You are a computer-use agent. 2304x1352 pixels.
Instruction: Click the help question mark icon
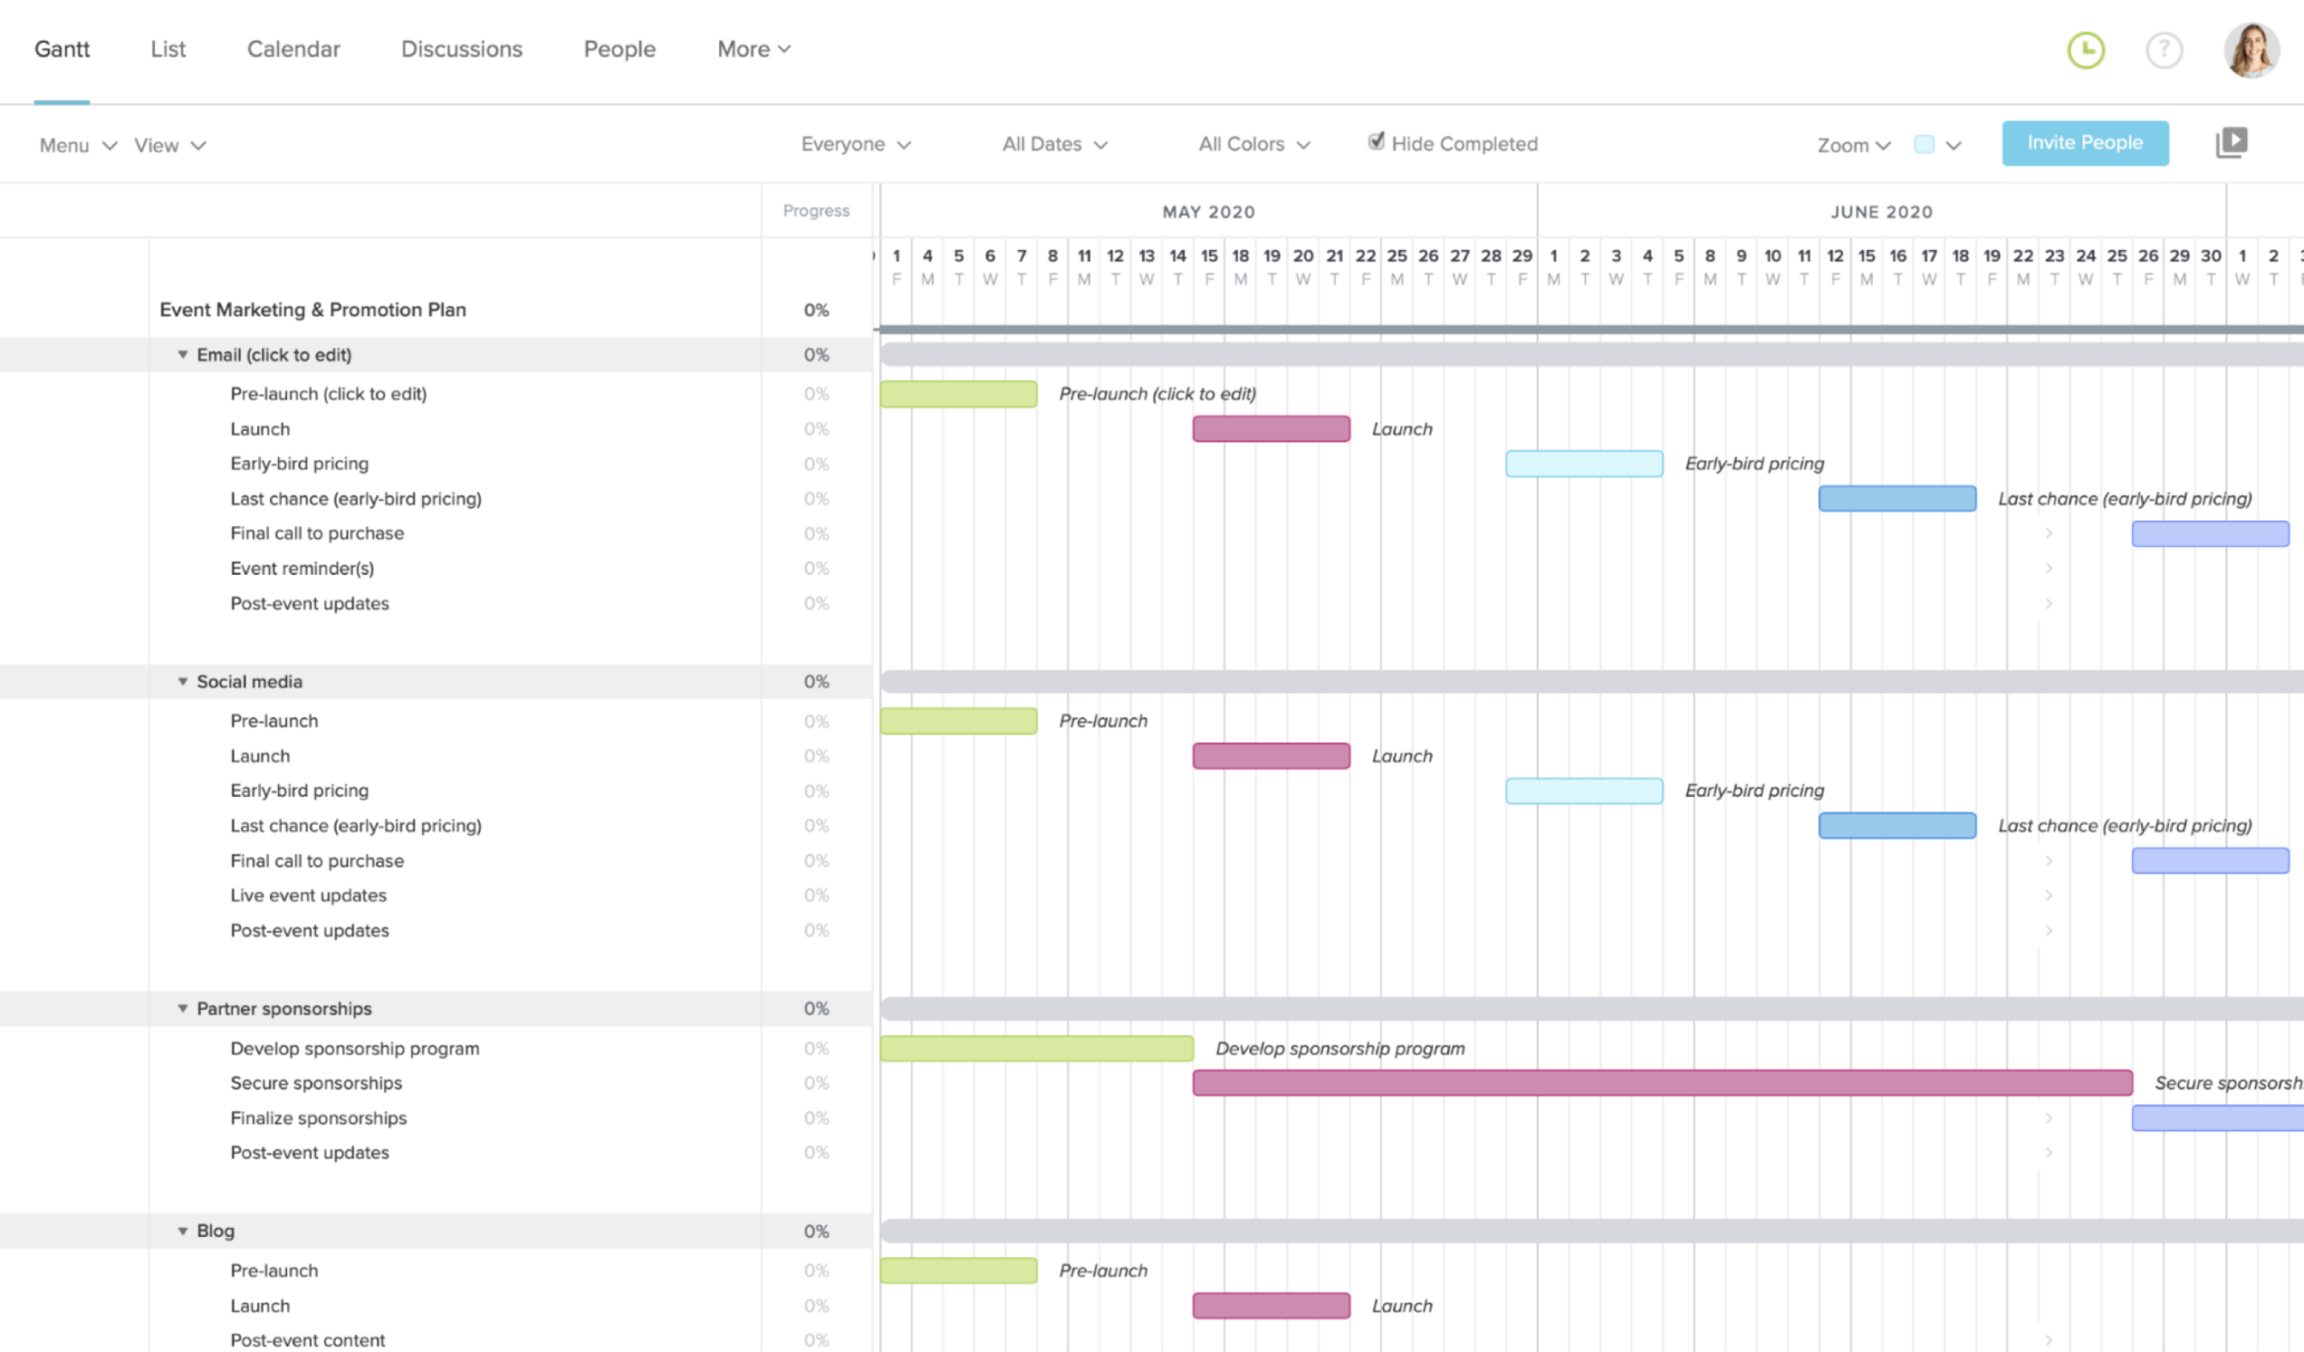click(2165, 50)
